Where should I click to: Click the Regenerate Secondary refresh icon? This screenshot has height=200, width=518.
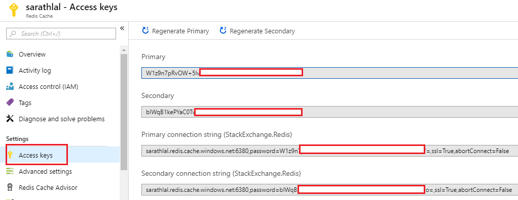click(223, 31)
